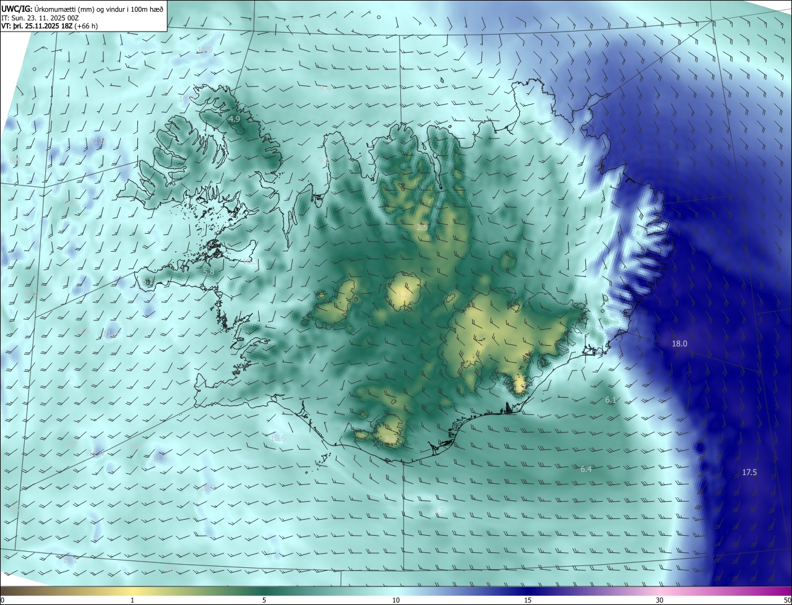Click the 4.9 value label on the map
This screenshot has height=605, width=792.
pos(234,119)
